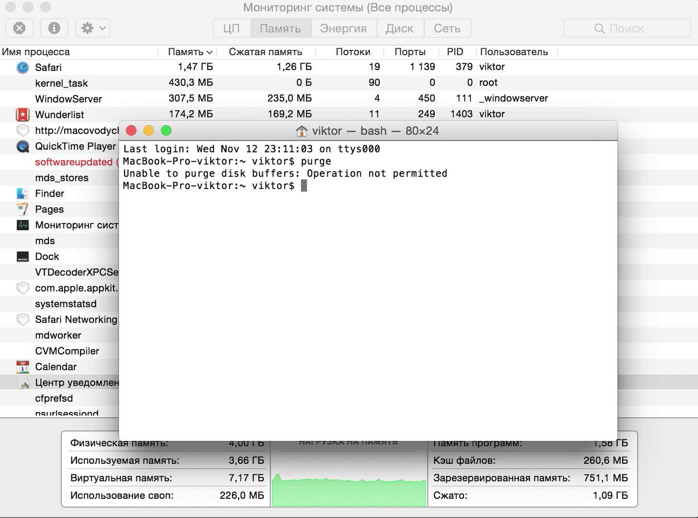
Task: Click the QuickTime Player icon
Action: [23, 146]
